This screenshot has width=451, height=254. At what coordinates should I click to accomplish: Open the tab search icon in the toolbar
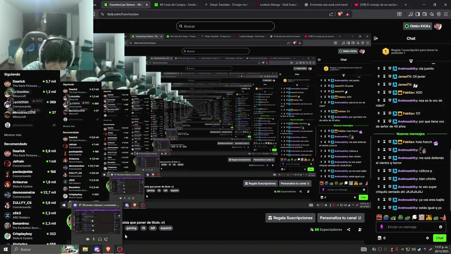pos(399,14)
